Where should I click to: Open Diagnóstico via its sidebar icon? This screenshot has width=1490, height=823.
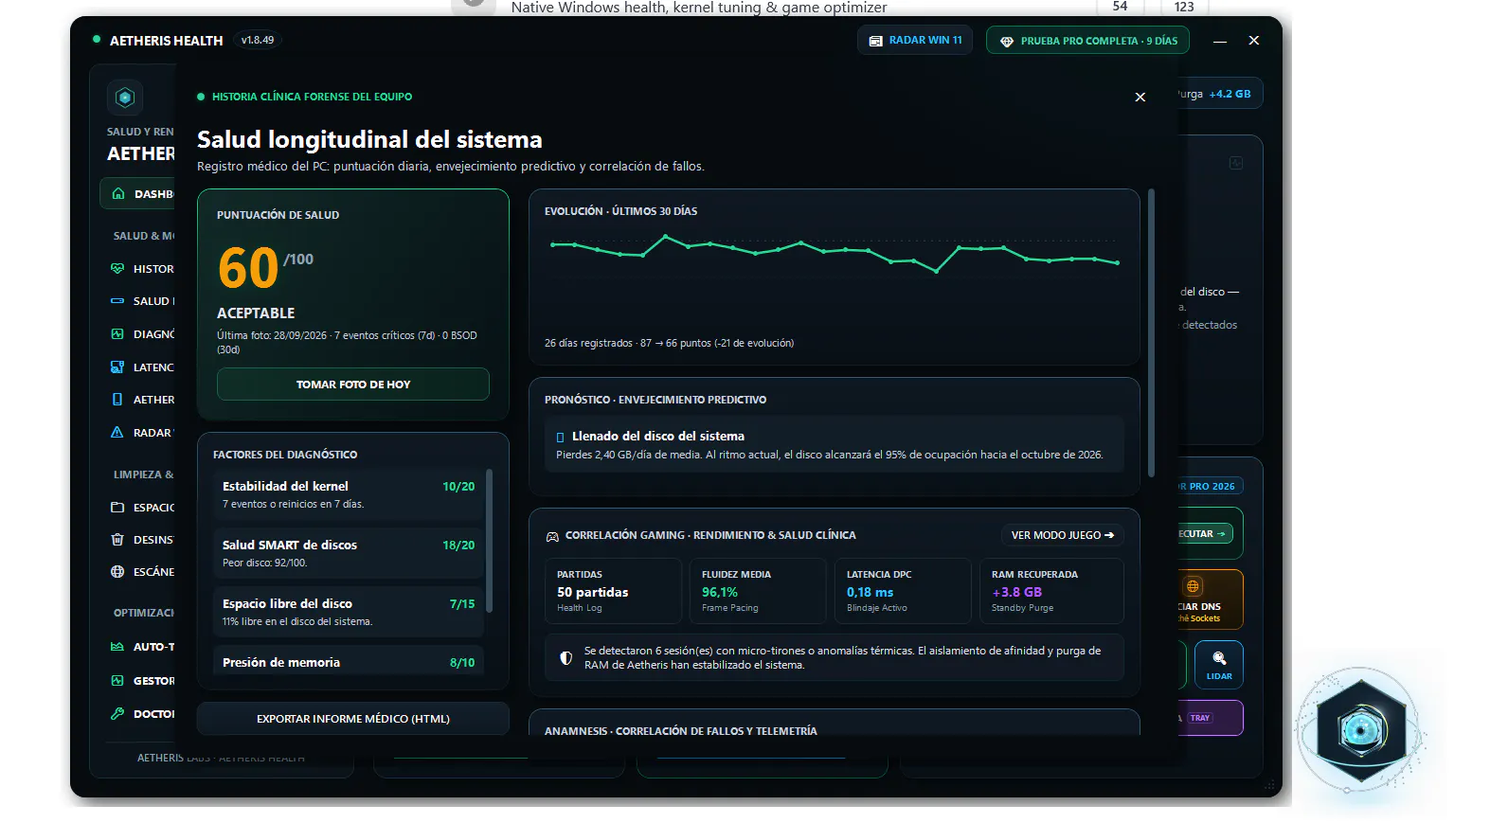click(117, 334)
